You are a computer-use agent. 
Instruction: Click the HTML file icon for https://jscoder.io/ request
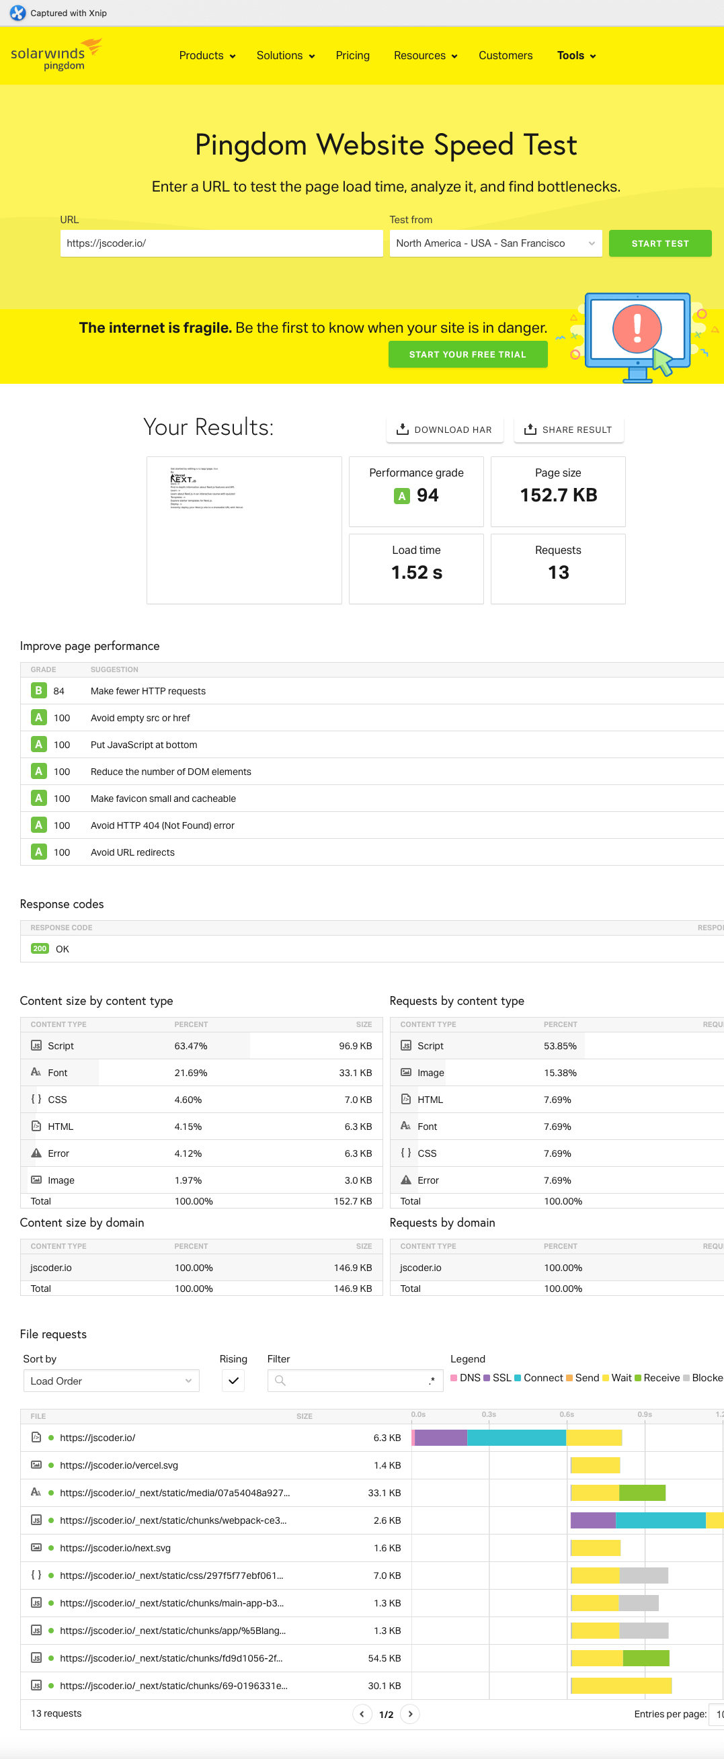pyautogui.click(x=36, y=1438)
